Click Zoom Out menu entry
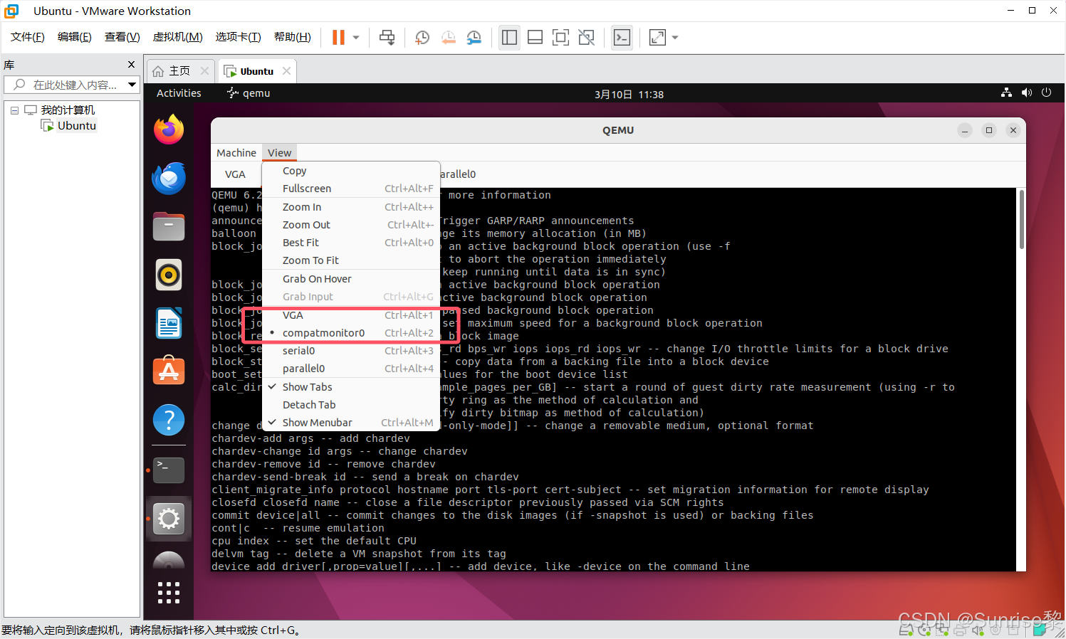 pyautogui.click(x=352, y=225)
